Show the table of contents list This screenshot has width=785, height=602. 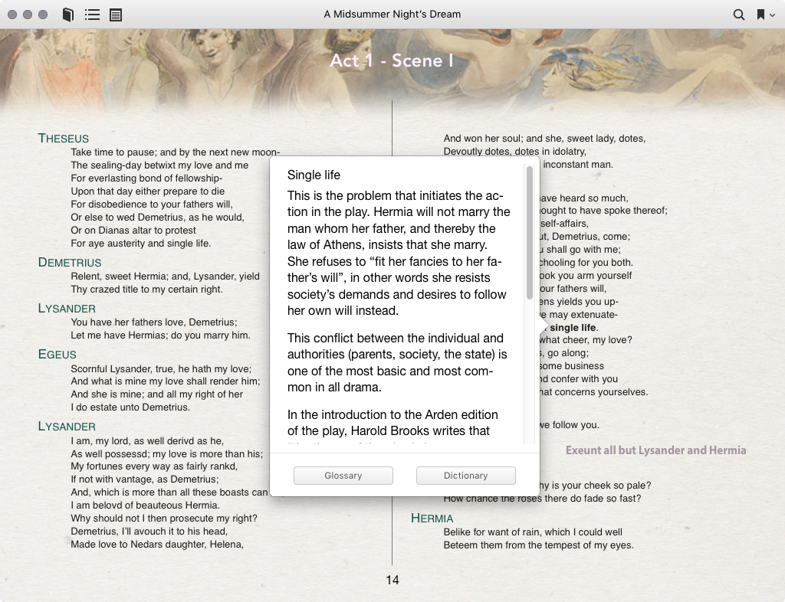pyautogui.click(x=92, y=15)
